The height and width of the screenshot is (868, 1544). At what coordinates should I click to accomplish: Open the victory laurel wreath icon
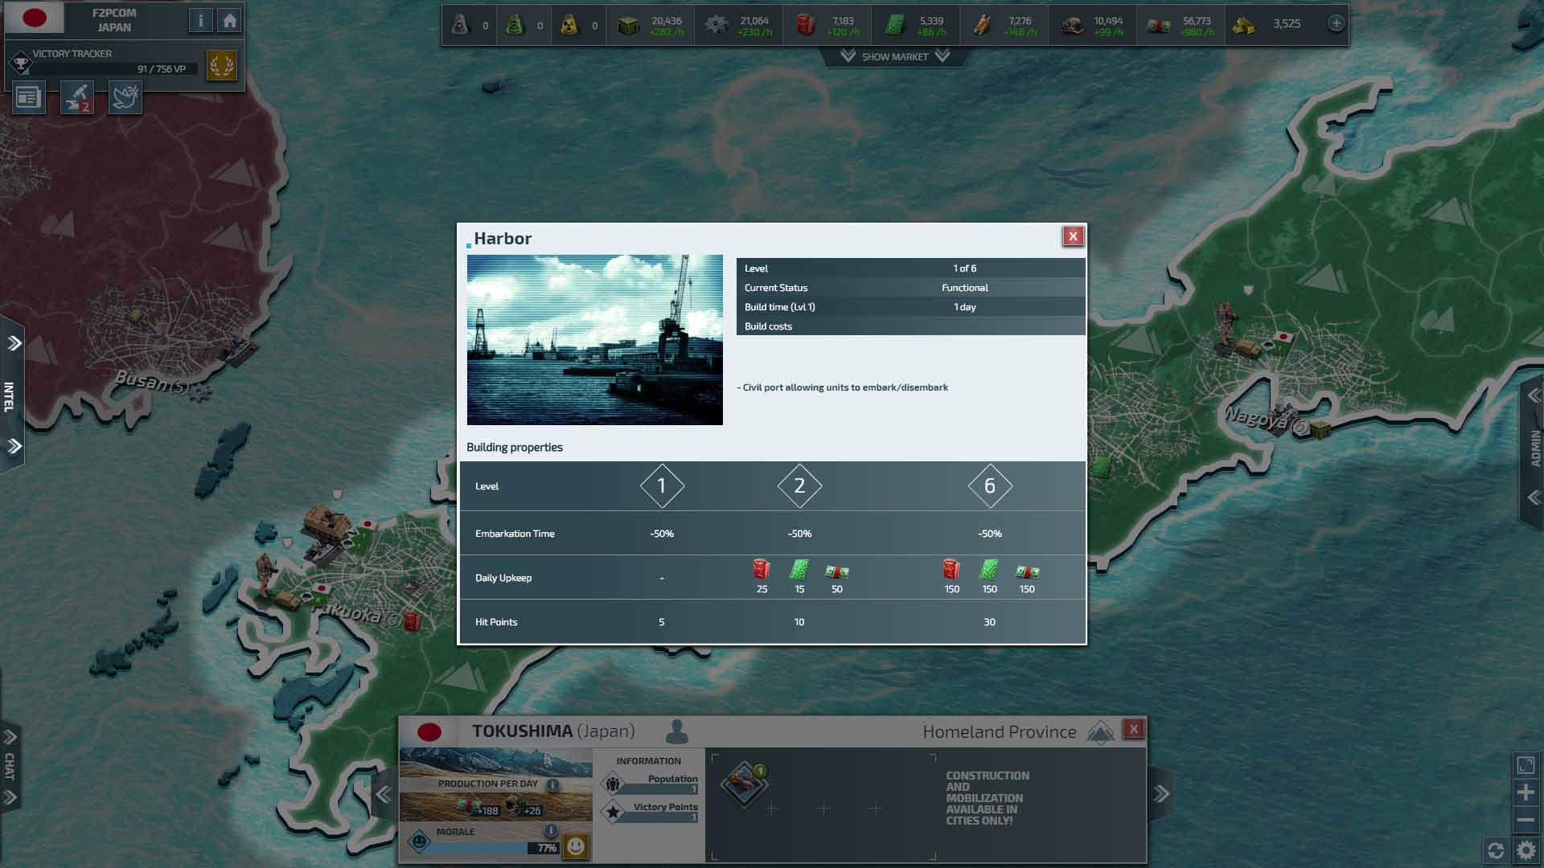coord(221,64)
